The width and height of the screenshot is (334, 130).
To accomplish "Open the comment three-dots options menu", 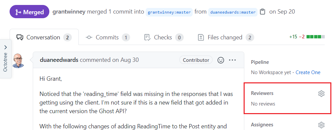I will click(232, 60).
